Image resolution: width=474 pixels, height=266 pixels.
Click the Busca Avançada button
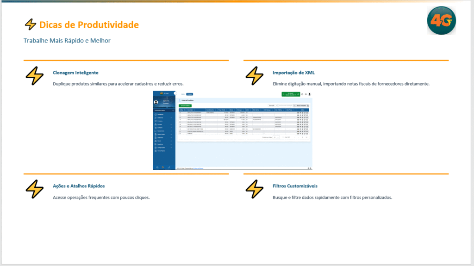(302, 106)
